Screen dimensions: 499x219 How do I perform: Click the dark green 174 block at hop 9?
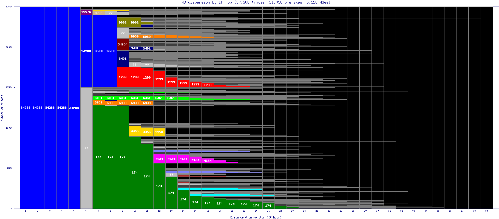point(123,157)
